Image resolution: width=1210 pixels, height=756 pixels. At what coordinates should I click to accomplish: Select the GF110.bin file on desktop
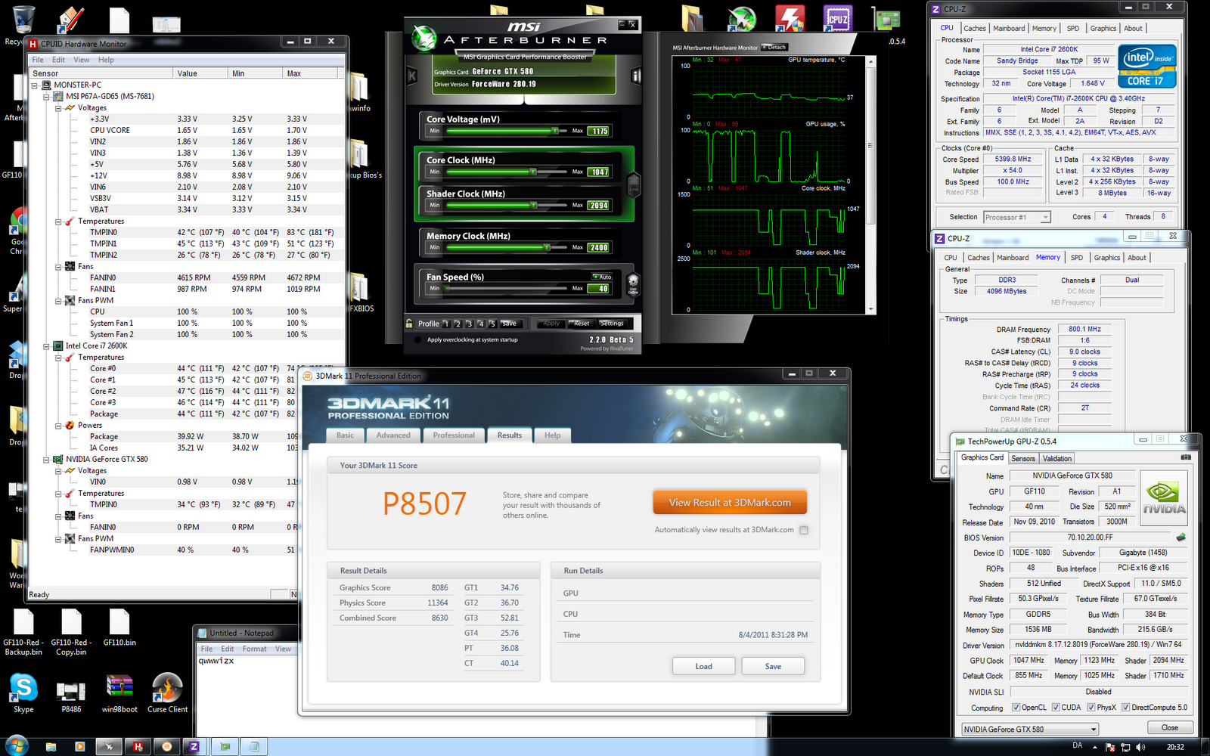pyautogui.click(x=119, y=627)
